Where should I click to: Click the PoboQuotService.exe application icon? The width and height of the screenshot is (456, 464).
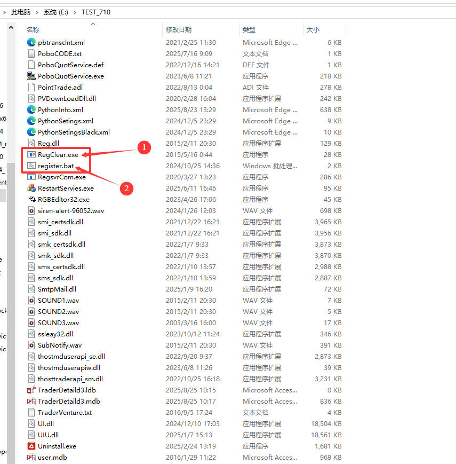(31, 76)
